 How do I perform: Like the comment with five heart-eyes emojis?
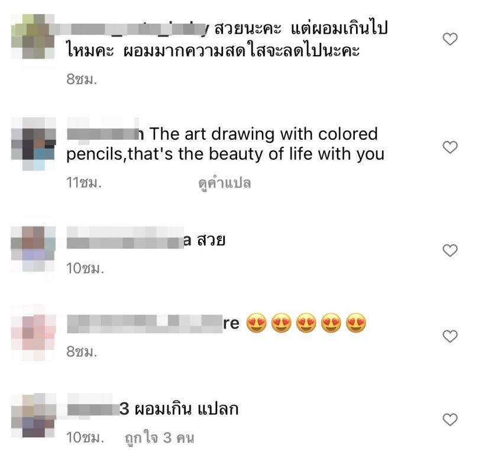point(450,336)
